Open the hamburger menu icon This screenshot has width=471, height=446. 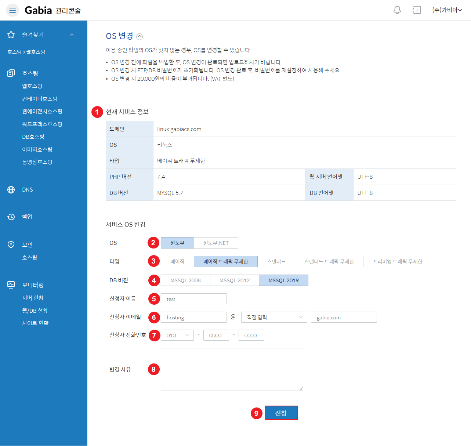pos(12,10)
